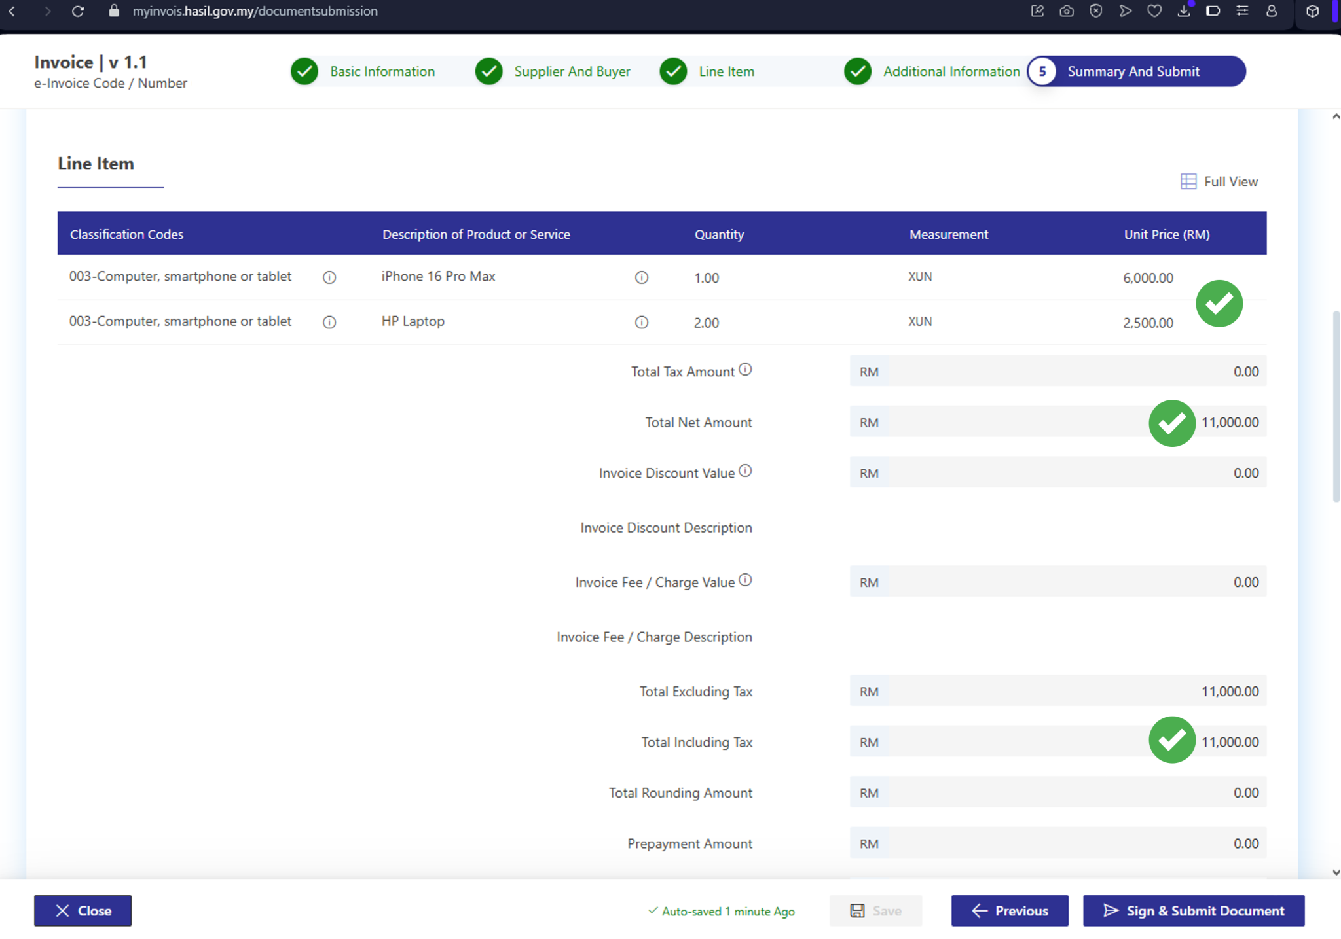Open the shield privacy blocker icon
1341x939 pixels.
tap(1095, 10)
